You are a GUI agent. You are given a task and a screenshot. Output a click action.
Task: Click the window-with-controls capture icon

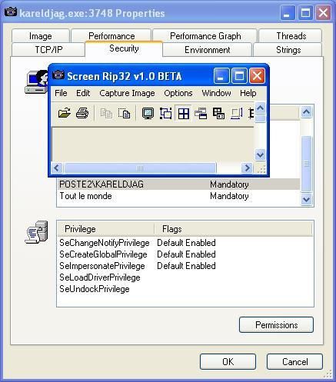pos(218,113)
